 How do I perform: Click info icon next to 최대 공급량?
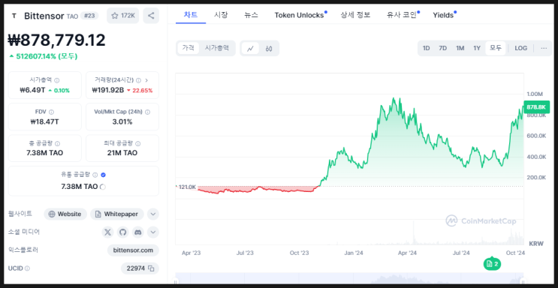click(138, 144)
